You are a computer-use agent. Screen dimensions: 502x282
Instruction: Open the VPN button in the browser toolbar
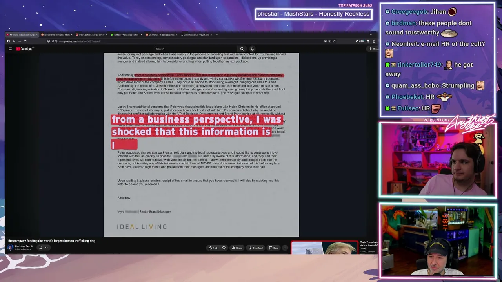360,41
